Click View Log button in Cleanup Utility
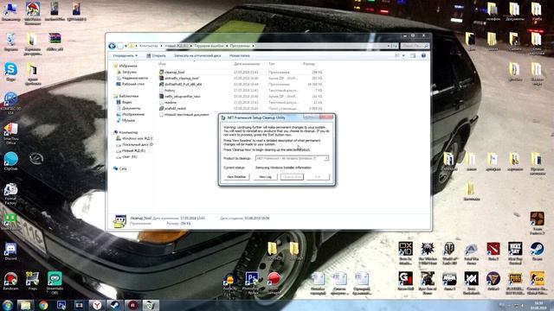 (265, 176)
